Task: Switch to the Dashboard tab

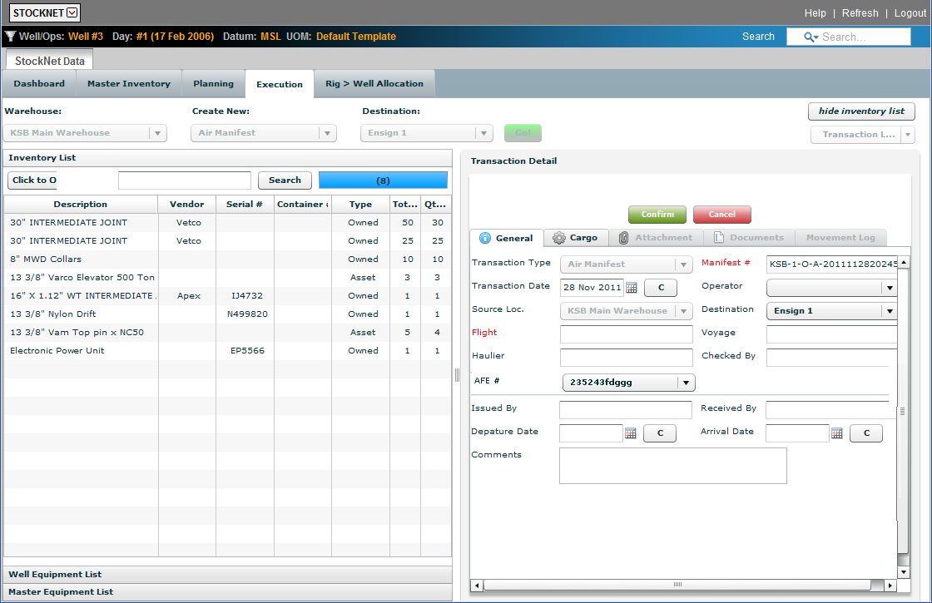Action: point(39,84)
